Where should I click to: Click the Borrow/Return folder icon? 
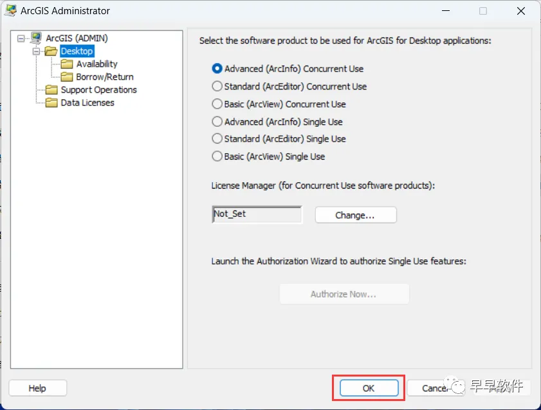point(67,77)
